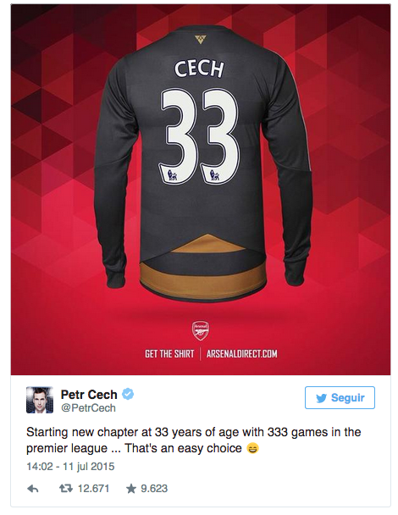Click the tweet text about 33 years

pos(194,440)
